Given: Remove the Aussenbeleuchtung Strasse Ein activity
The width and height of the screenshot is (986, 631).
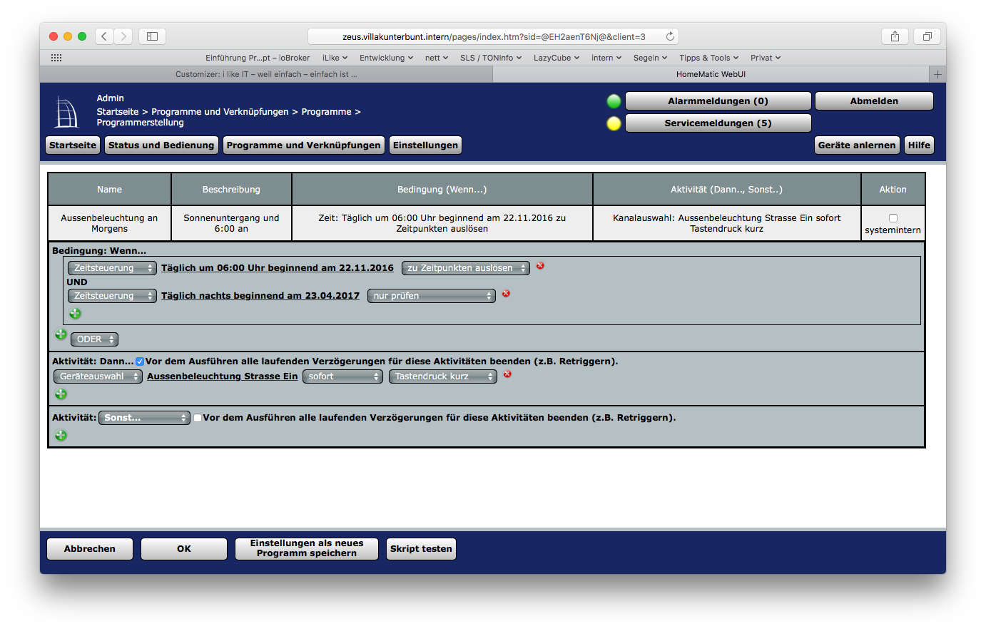Looking at the screenshot, I should coord(507,374).
